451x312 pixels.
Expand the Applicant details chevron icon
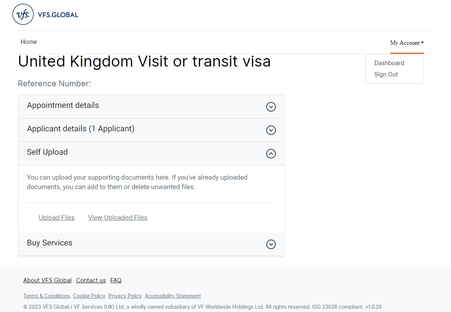tap(271, 130)
